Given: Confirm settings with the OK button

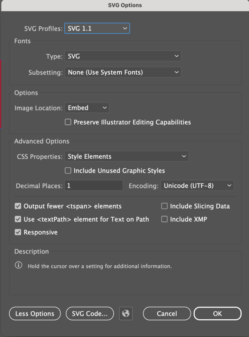Looking at the screenshot, I should click(x=218, y=313).
